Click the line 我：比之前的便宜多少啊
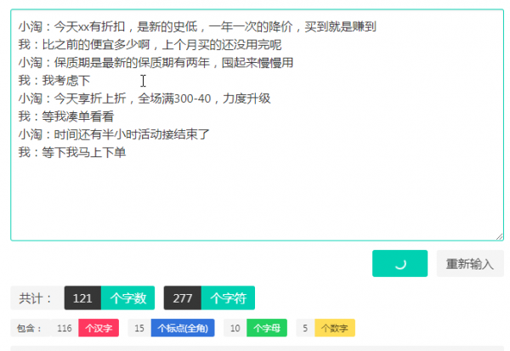 coord(150,44)
